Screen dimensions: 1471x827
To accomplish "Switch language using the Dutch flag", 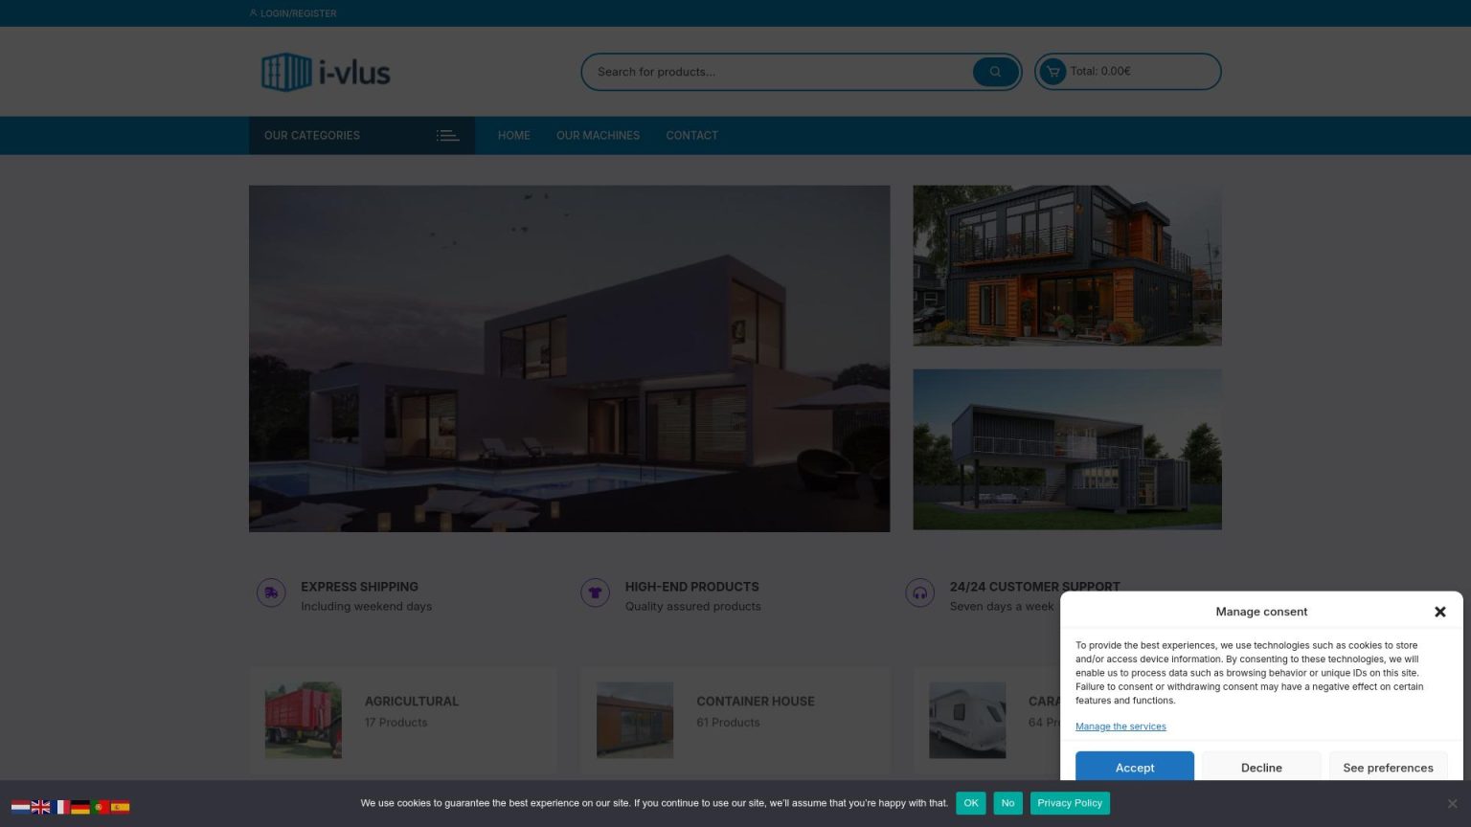I will point(20,807).
